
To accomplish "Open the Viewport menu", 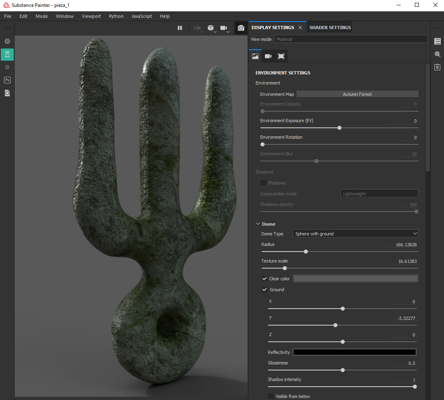I will (91, 16).
